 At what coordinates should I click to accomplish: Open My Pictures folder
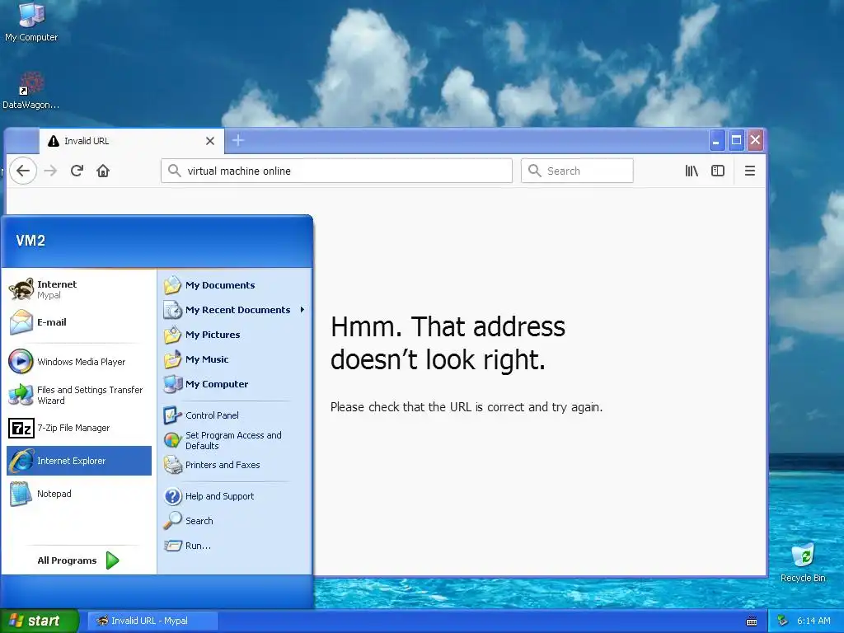tap(234, 335)
